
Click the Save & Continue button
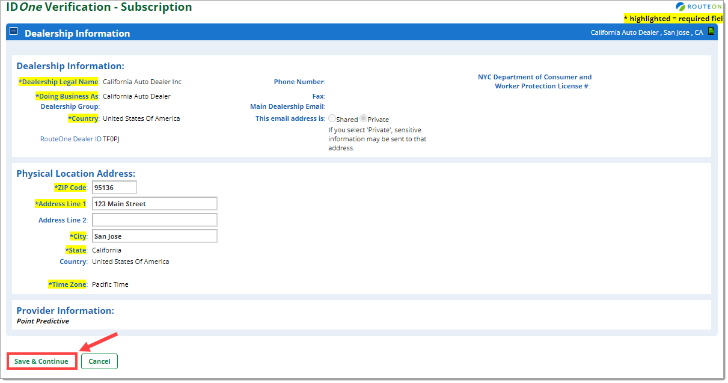41,361
